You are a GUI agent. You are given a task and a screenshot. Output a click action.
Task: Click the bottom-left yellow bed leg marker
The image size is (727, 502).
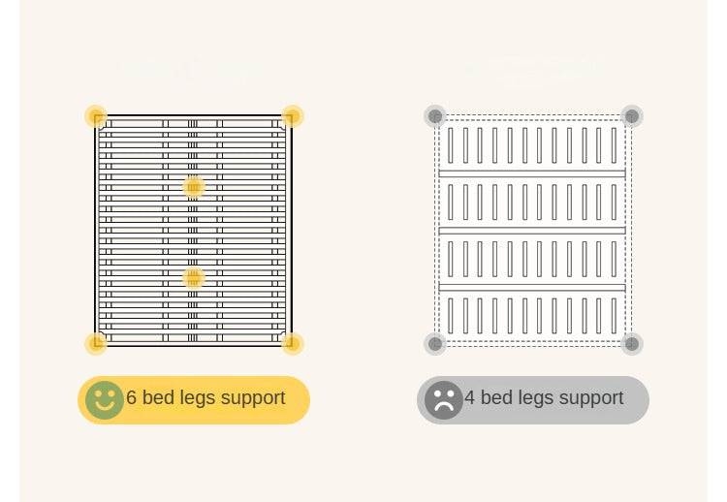pos(96,343)
